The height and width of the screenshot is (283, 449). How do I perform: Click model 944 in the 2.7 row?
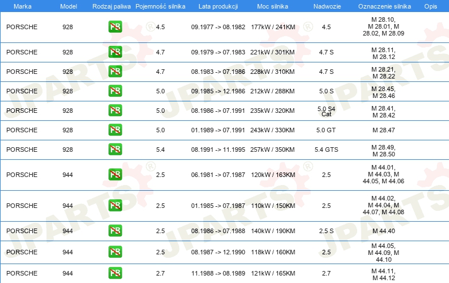tap(68, 273)
